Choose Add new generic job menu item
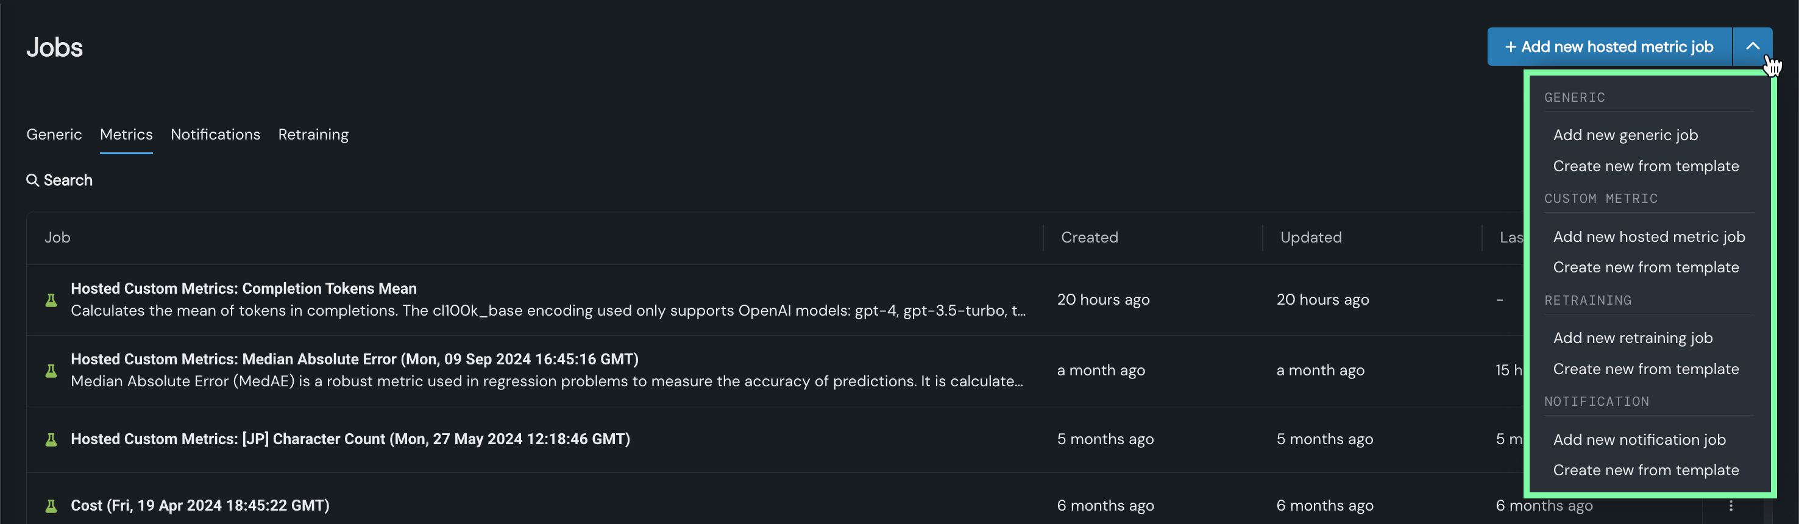 [1625, 135]
